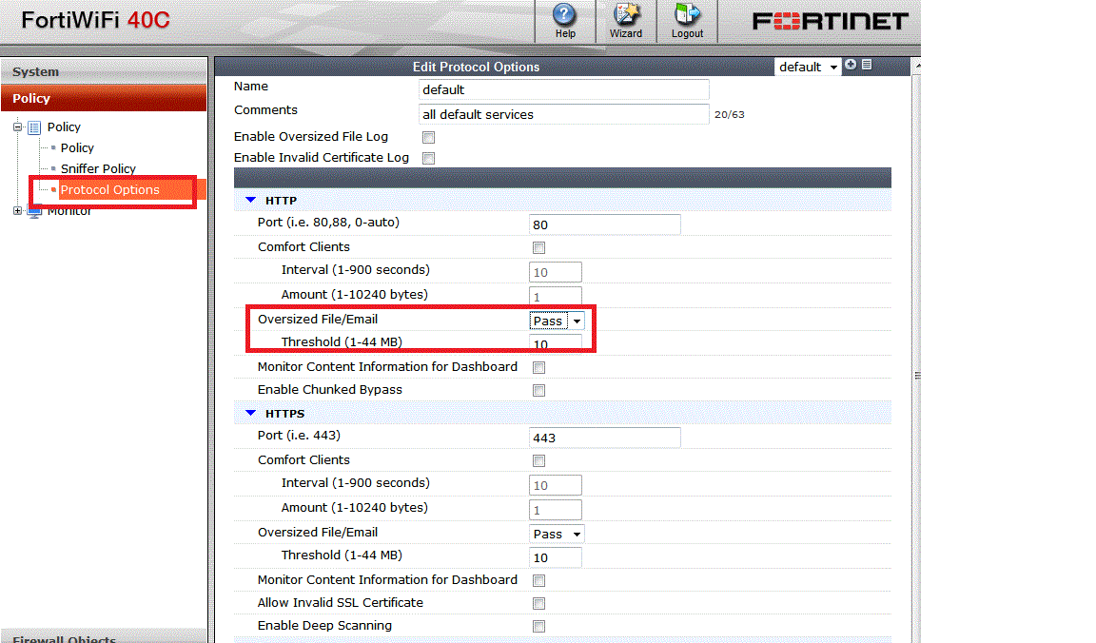Collapse the HTTP section triangle
This screenshot has width=1096, height=643.
(251, 200)
